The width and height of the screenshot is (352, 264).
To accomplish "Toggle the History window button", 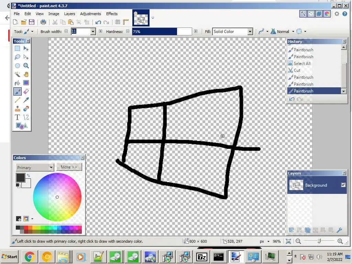I will tap(311, 14).
